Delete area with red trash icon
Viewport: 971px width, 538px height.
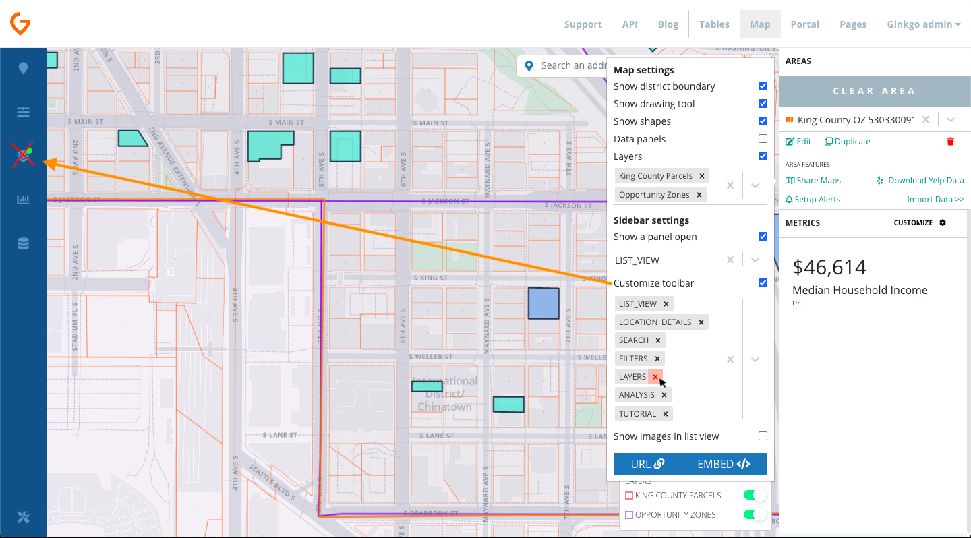(951, 142)
